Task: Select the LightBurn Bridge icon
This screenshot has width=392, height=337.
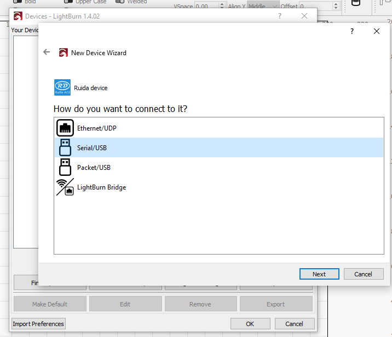Action: 65,187
